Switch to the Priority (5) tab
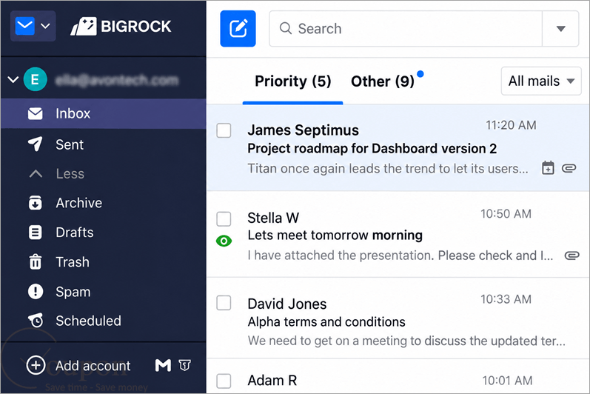Screen dimensions: 590x394 [292, 81]
